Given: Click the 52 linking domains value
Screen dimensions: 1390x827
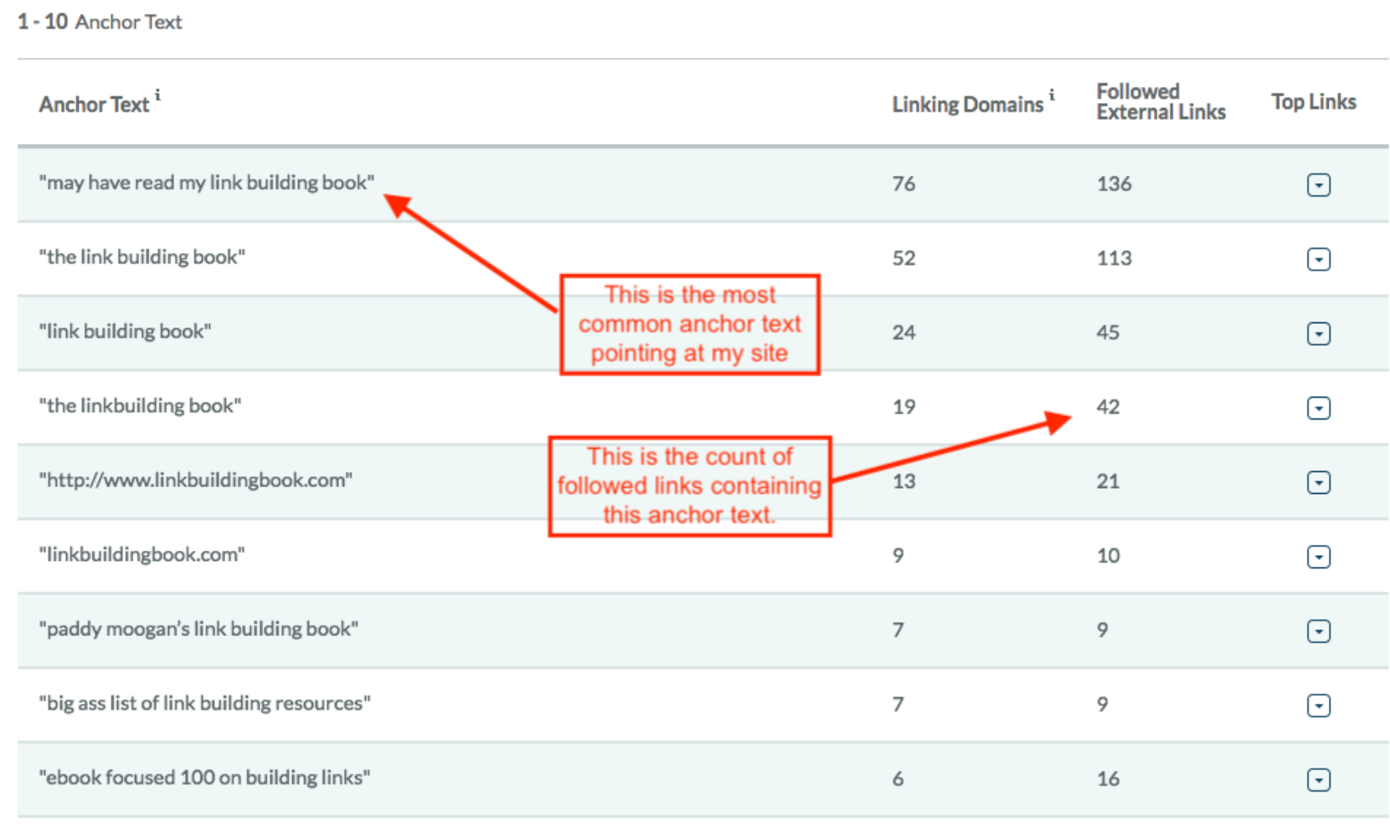Looking at the screenshot, I should [x=903, y=259].
